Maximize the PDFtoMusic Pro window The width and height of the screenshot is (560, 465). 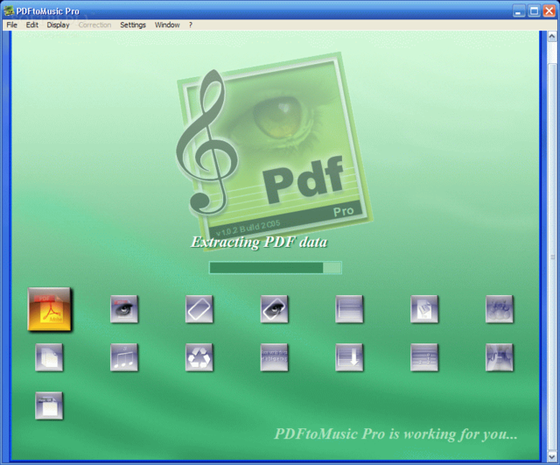tap(535, 11)
